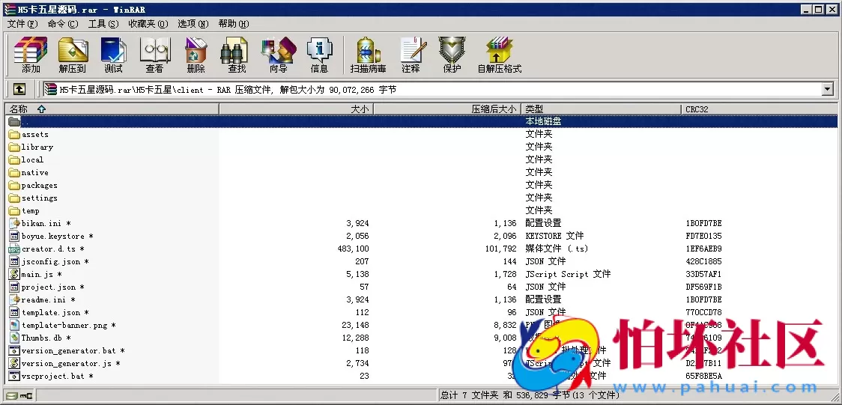Select the version_generator.js file name

pos(70,364)
